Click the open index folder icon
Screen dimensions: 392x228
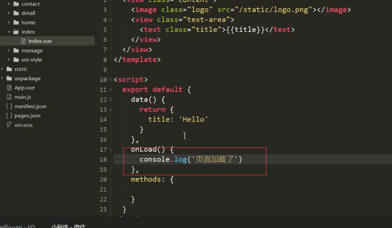[x=16, y=32]
